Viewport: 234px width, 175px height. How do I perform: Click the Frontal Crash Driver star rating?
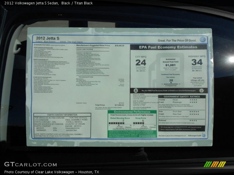coord(193,100)
